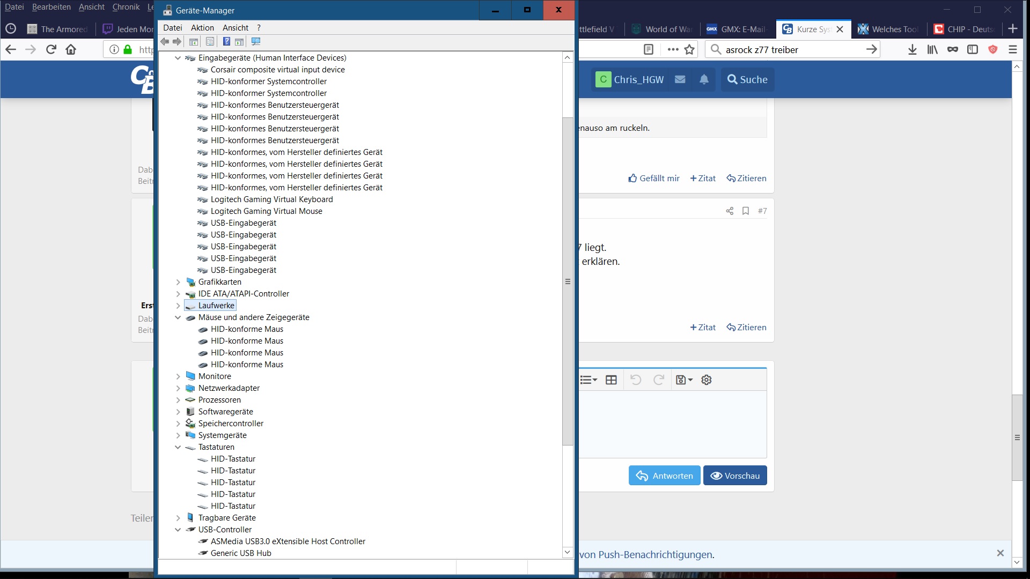Collapse Mäuse und andere Zeigegeräte node

pos(178,317)
